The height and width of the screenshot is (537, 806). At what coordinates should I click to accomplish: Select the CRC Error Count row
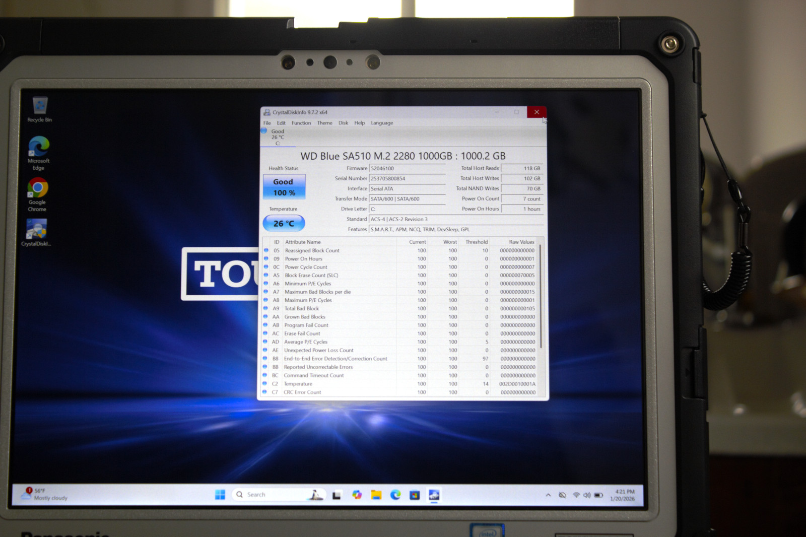[400, 392]
